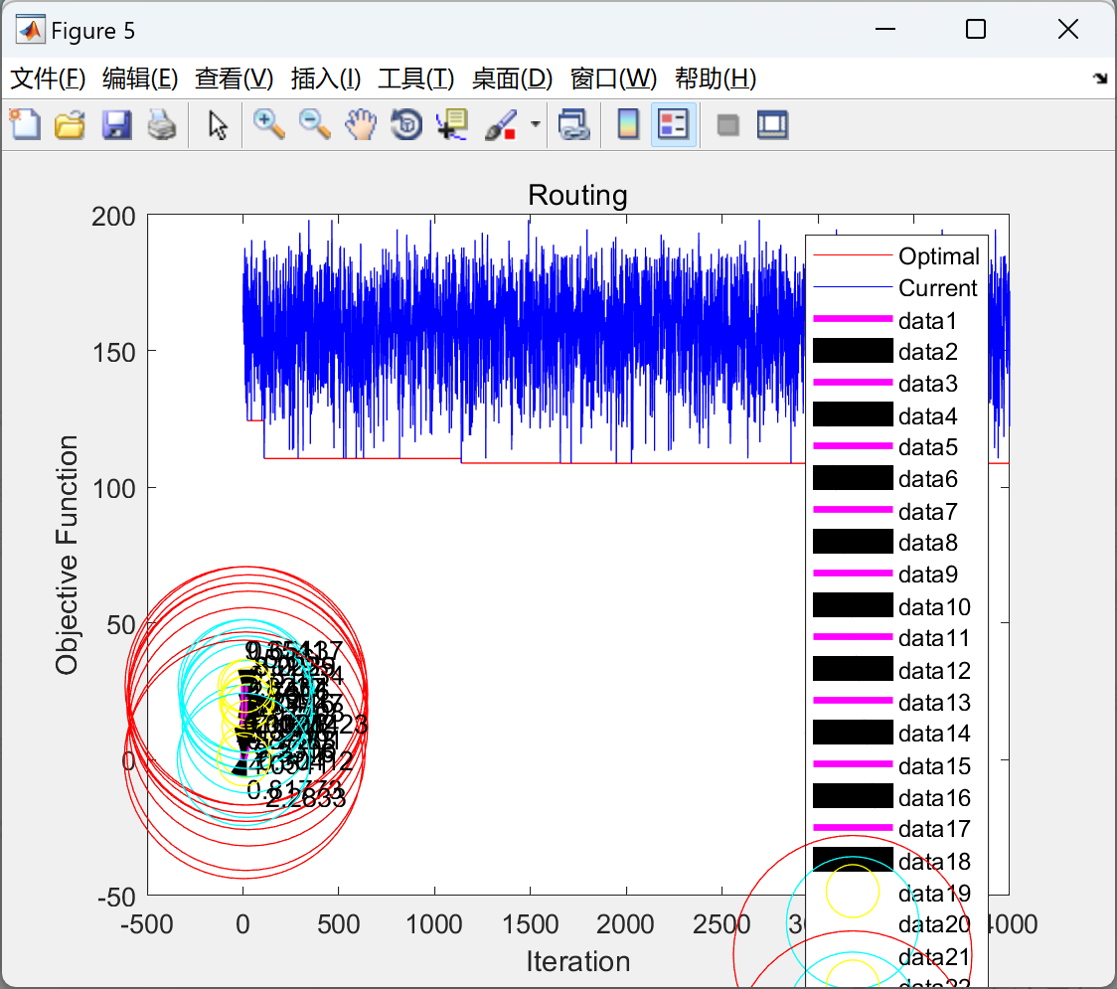Select the Edit Plot arrow tool
This screenshot has width=1117, height=989.
click(218, 124)
